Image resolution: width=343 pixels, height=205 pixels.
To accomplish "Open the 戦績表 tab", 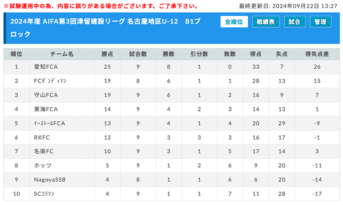I will (266, 22).
